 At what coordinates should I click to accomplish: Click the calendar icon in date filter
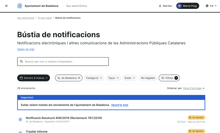point(21,78)
